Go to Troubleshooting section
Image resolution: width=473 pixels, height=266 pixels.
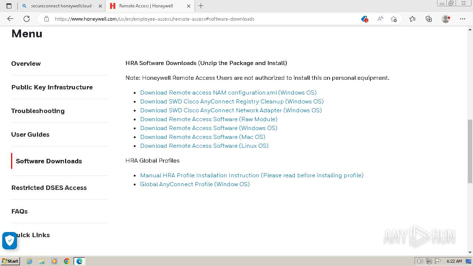[38, 111]
